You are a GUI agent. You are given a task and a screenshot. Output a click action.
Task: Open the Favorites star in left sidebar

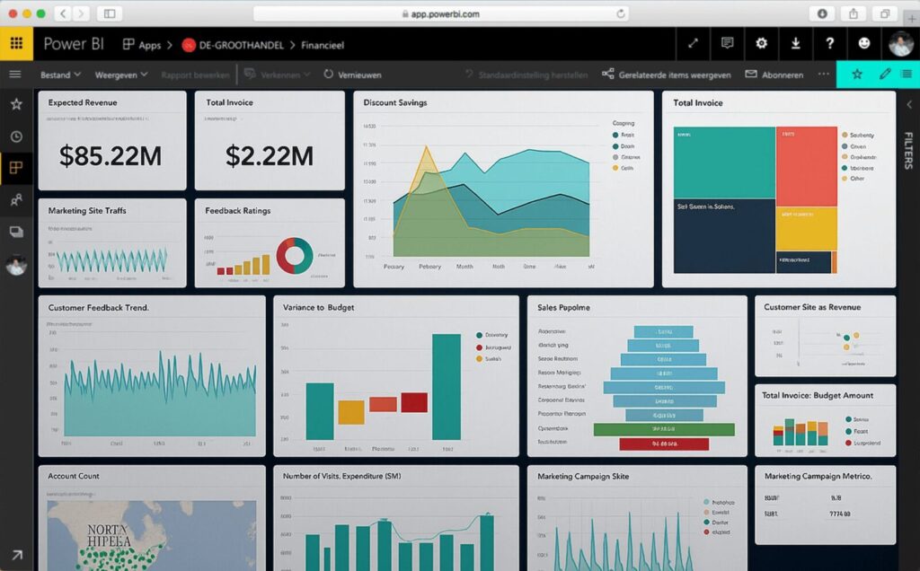tap(14, 103)
